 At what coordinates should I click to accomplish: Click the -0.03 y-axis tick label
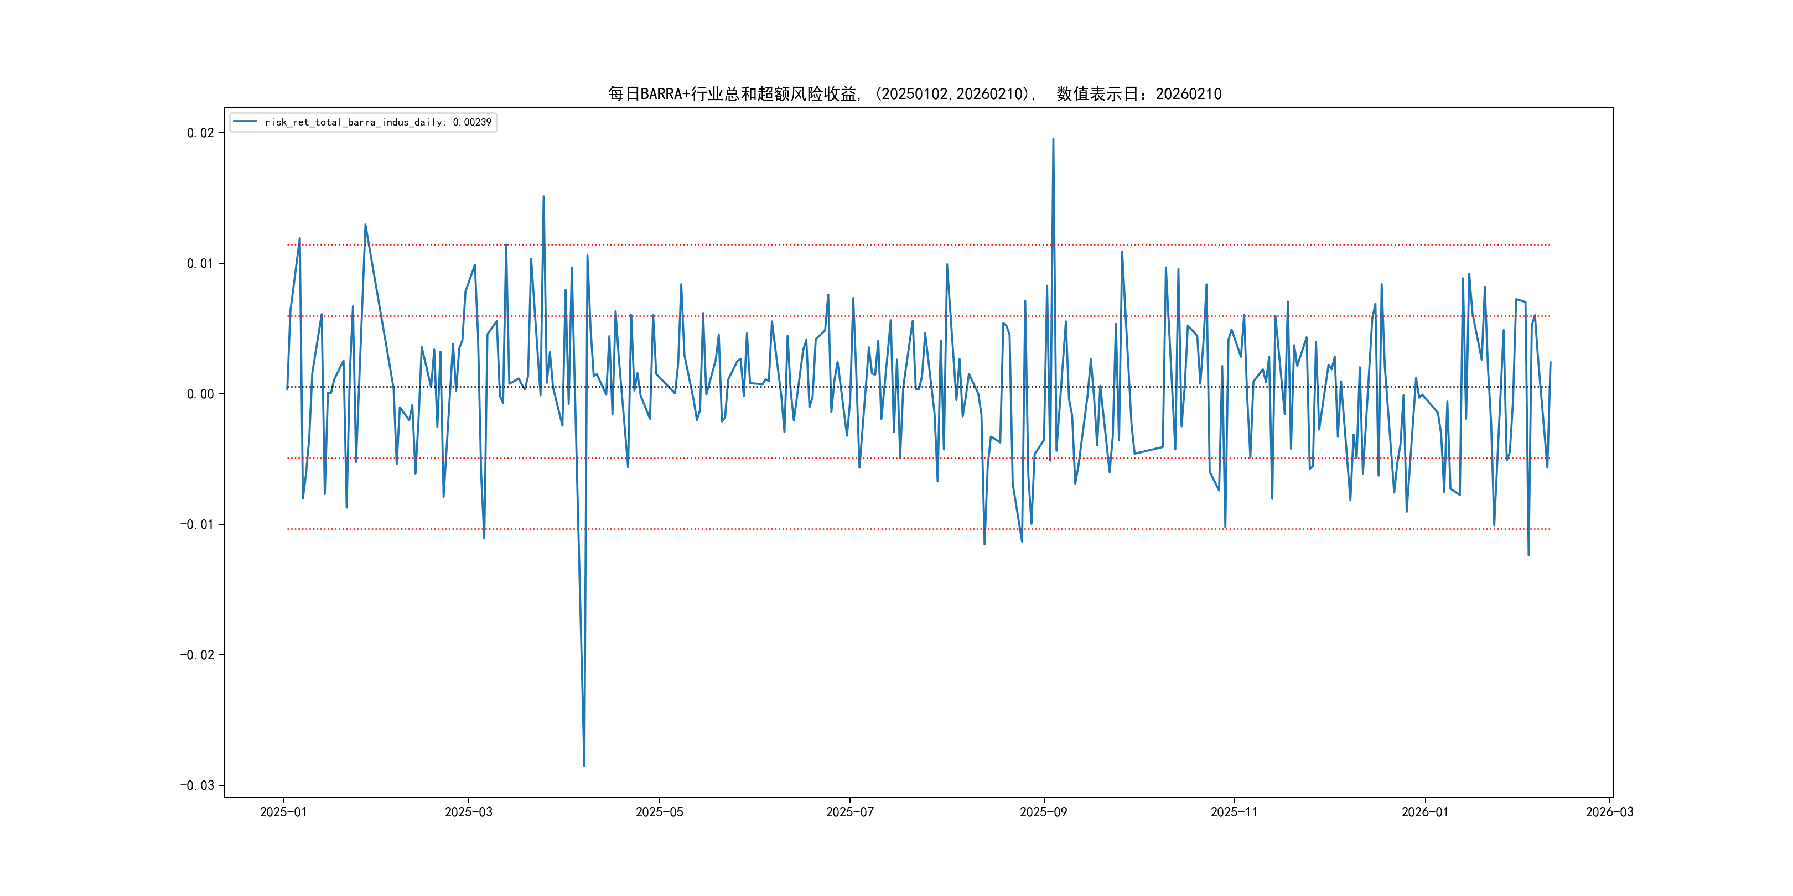click(198, 785)
